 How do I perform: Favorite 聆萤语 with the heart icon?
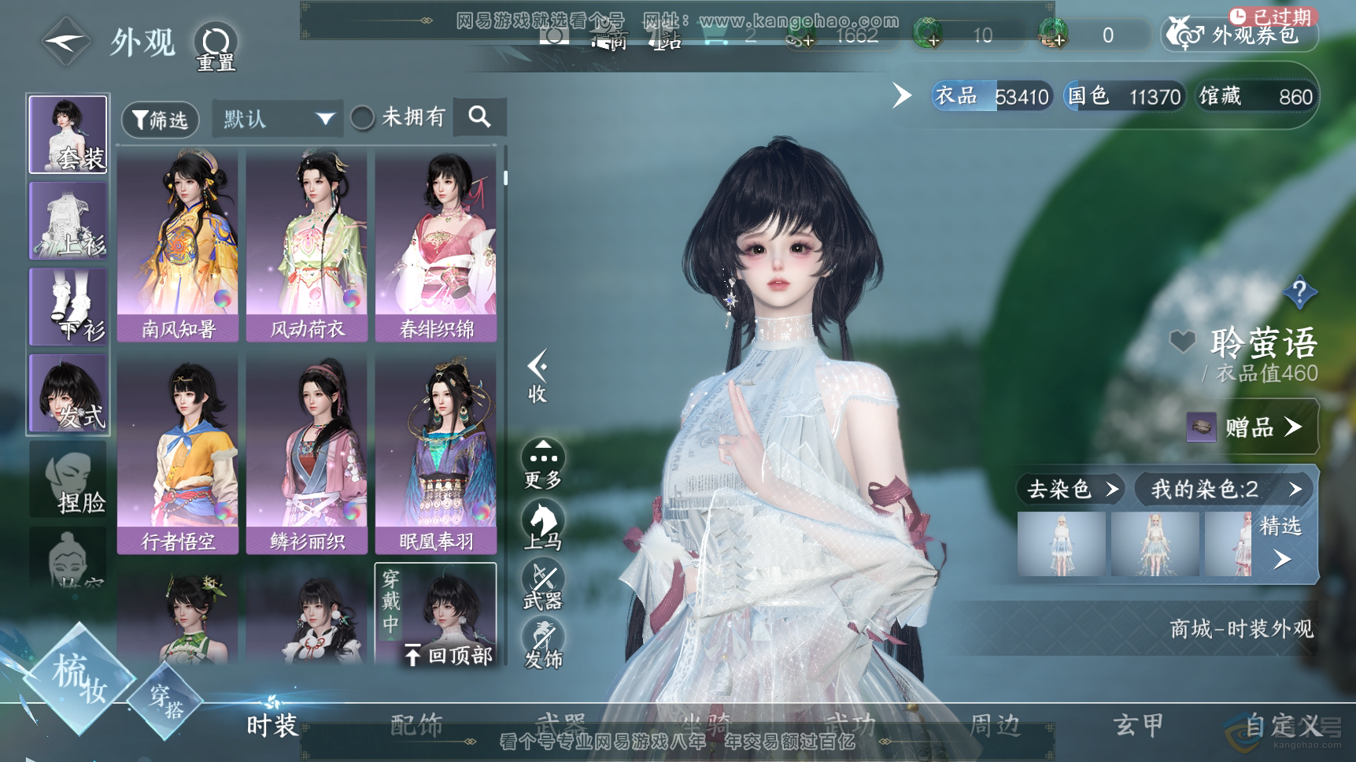coord(1183,341)
